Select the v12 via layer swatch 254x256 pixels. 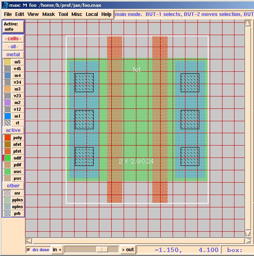8,109
